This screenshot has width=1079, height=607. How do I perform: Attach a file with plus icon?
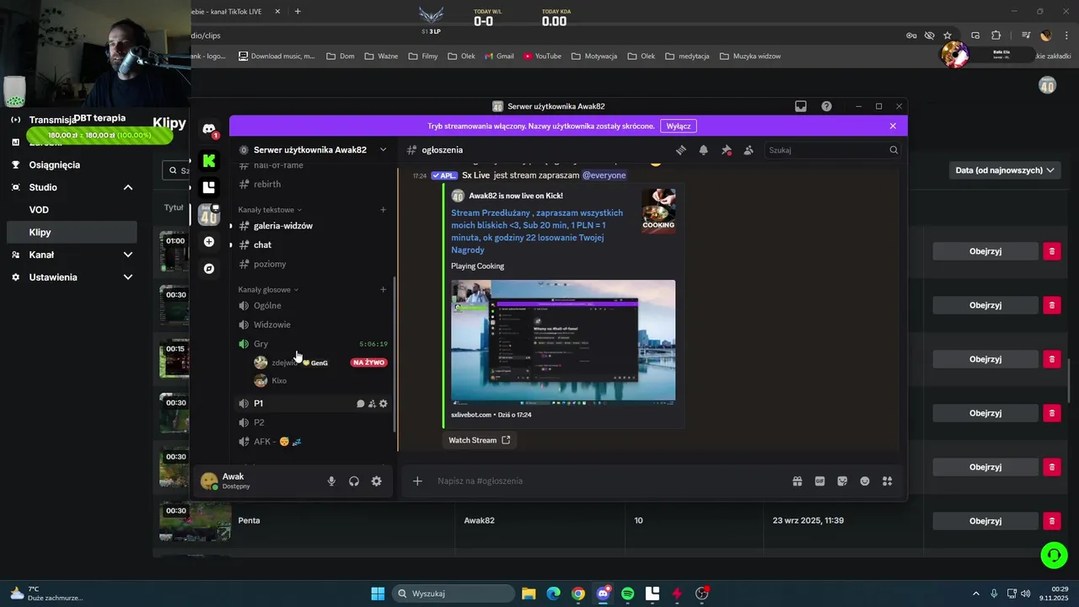coord(417,481)
